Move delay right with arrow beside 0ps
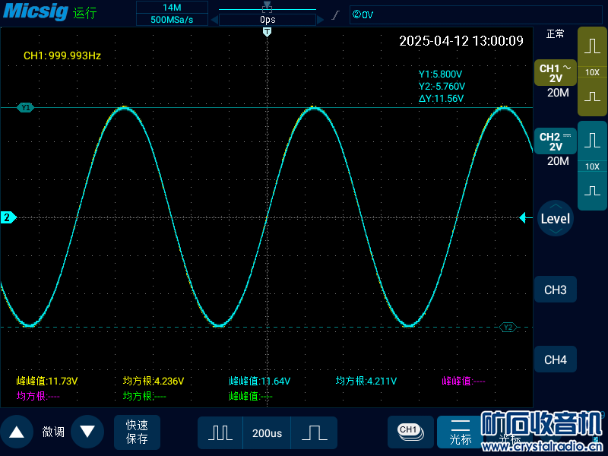 click(320, 20)
